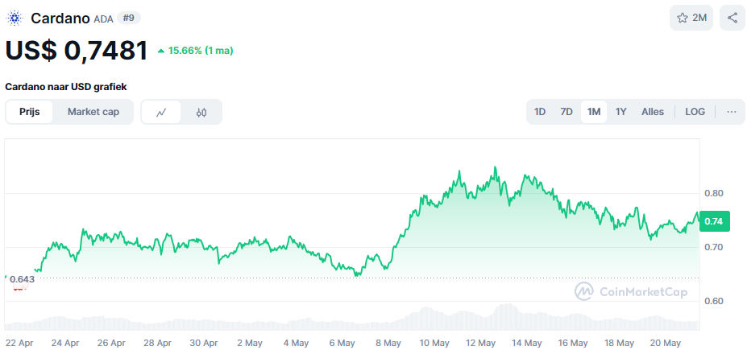The image size is (747, 350).
Task: Switch to line chart view
Action: (x=161, y=112)
